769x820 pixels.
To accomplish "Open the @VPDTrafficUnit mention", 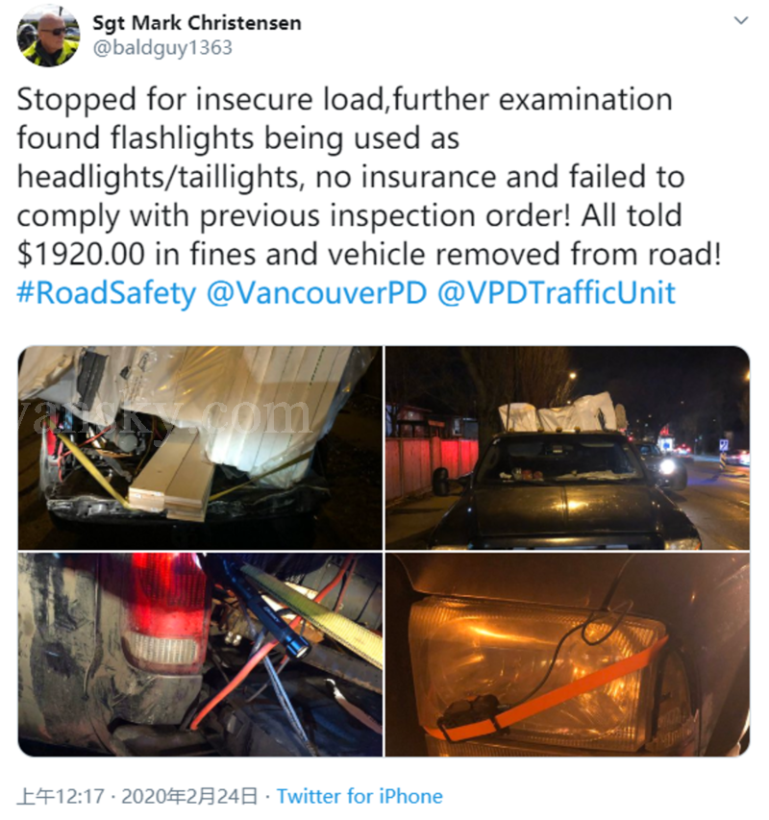I will 557,293.
